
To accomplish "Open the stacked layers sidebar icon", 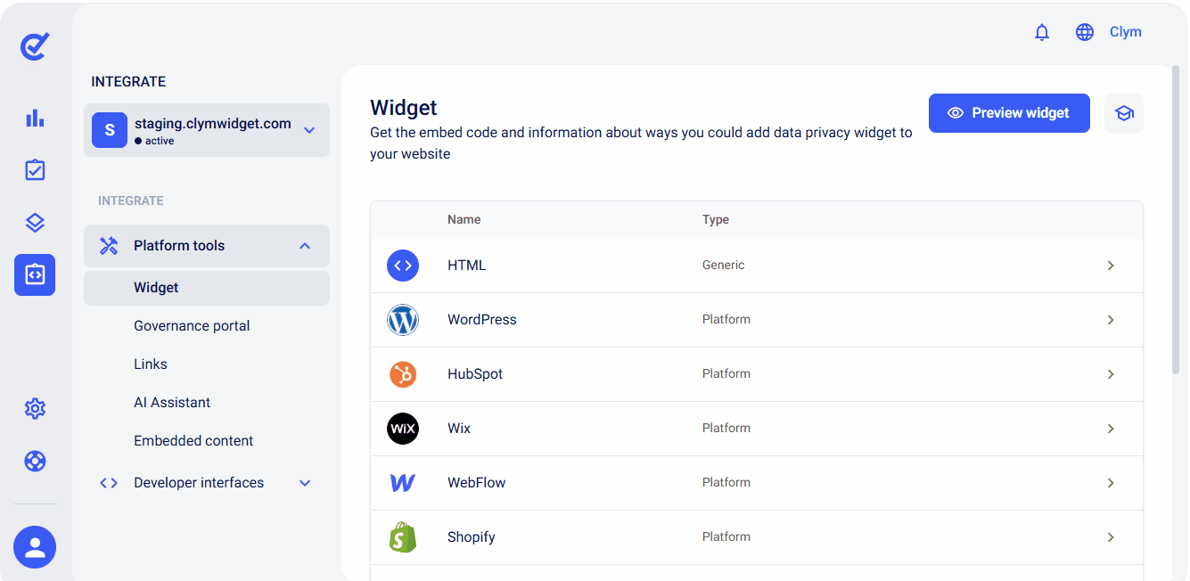I will tap(35, 223).
